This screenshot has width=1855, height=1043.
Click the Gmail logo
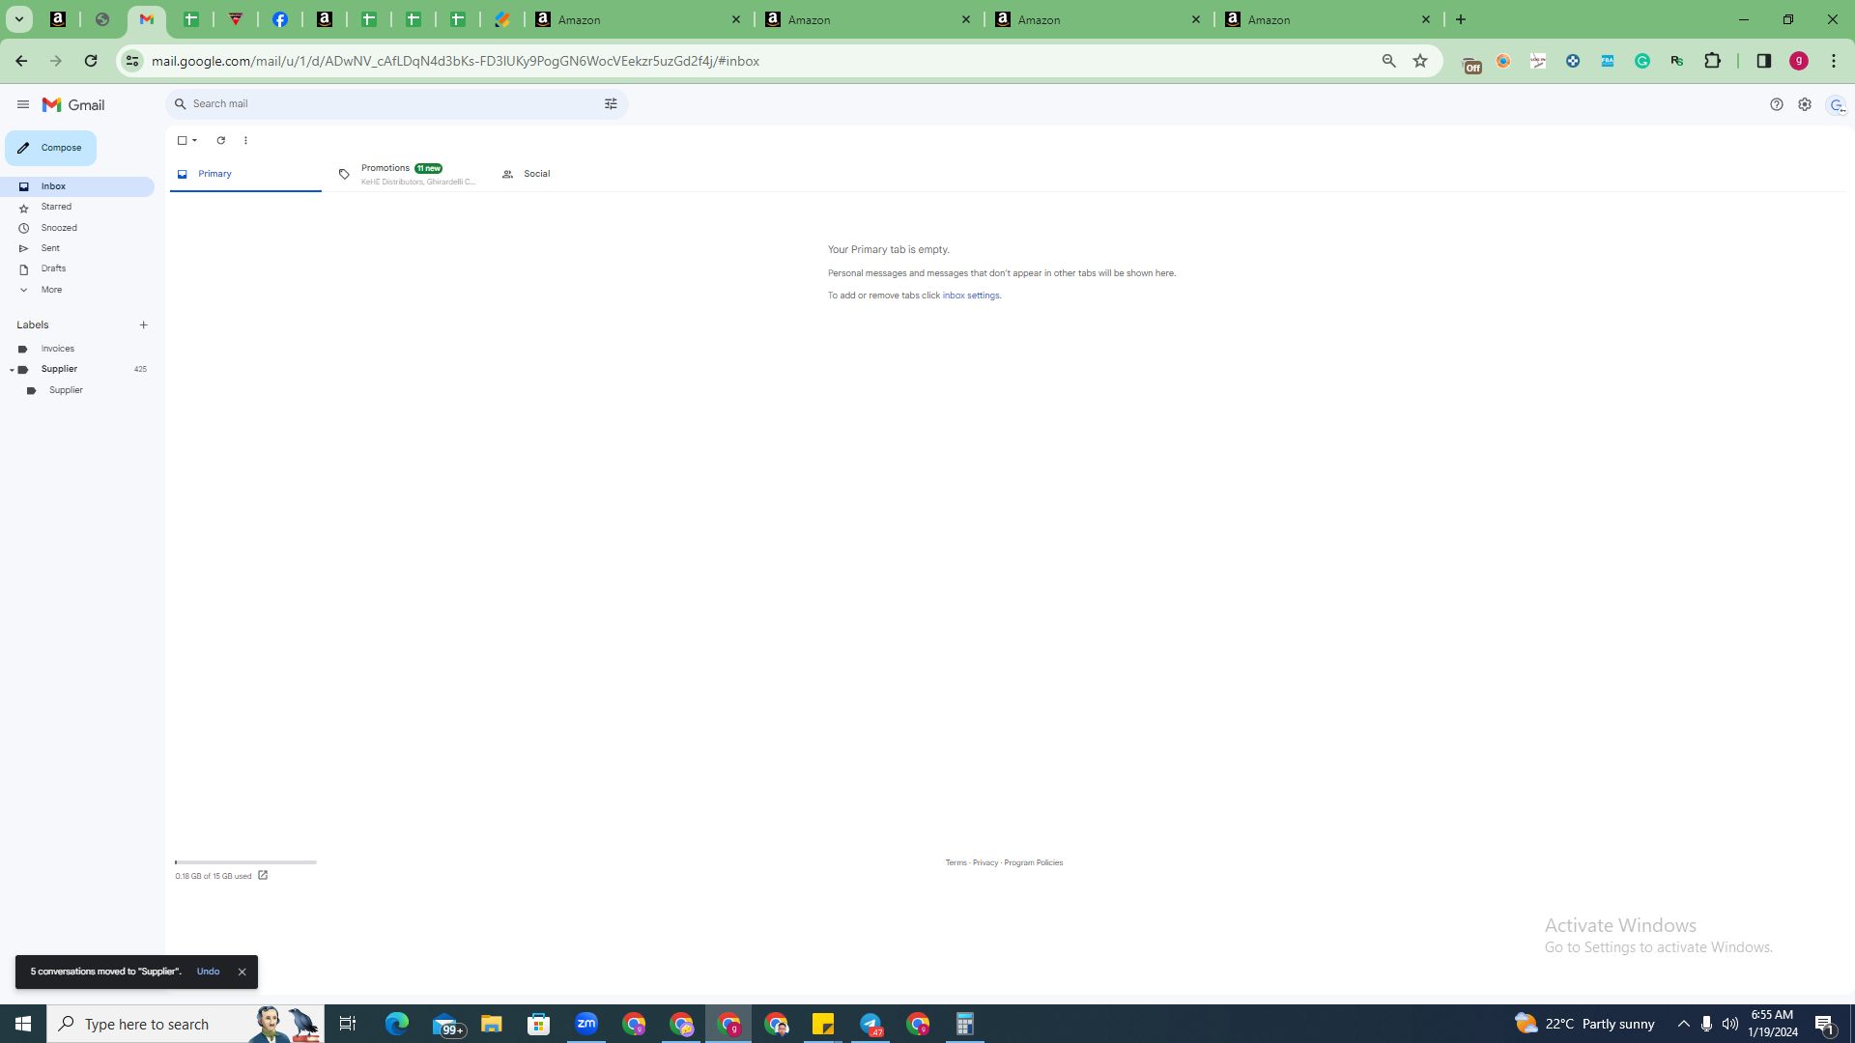point(73,104)
